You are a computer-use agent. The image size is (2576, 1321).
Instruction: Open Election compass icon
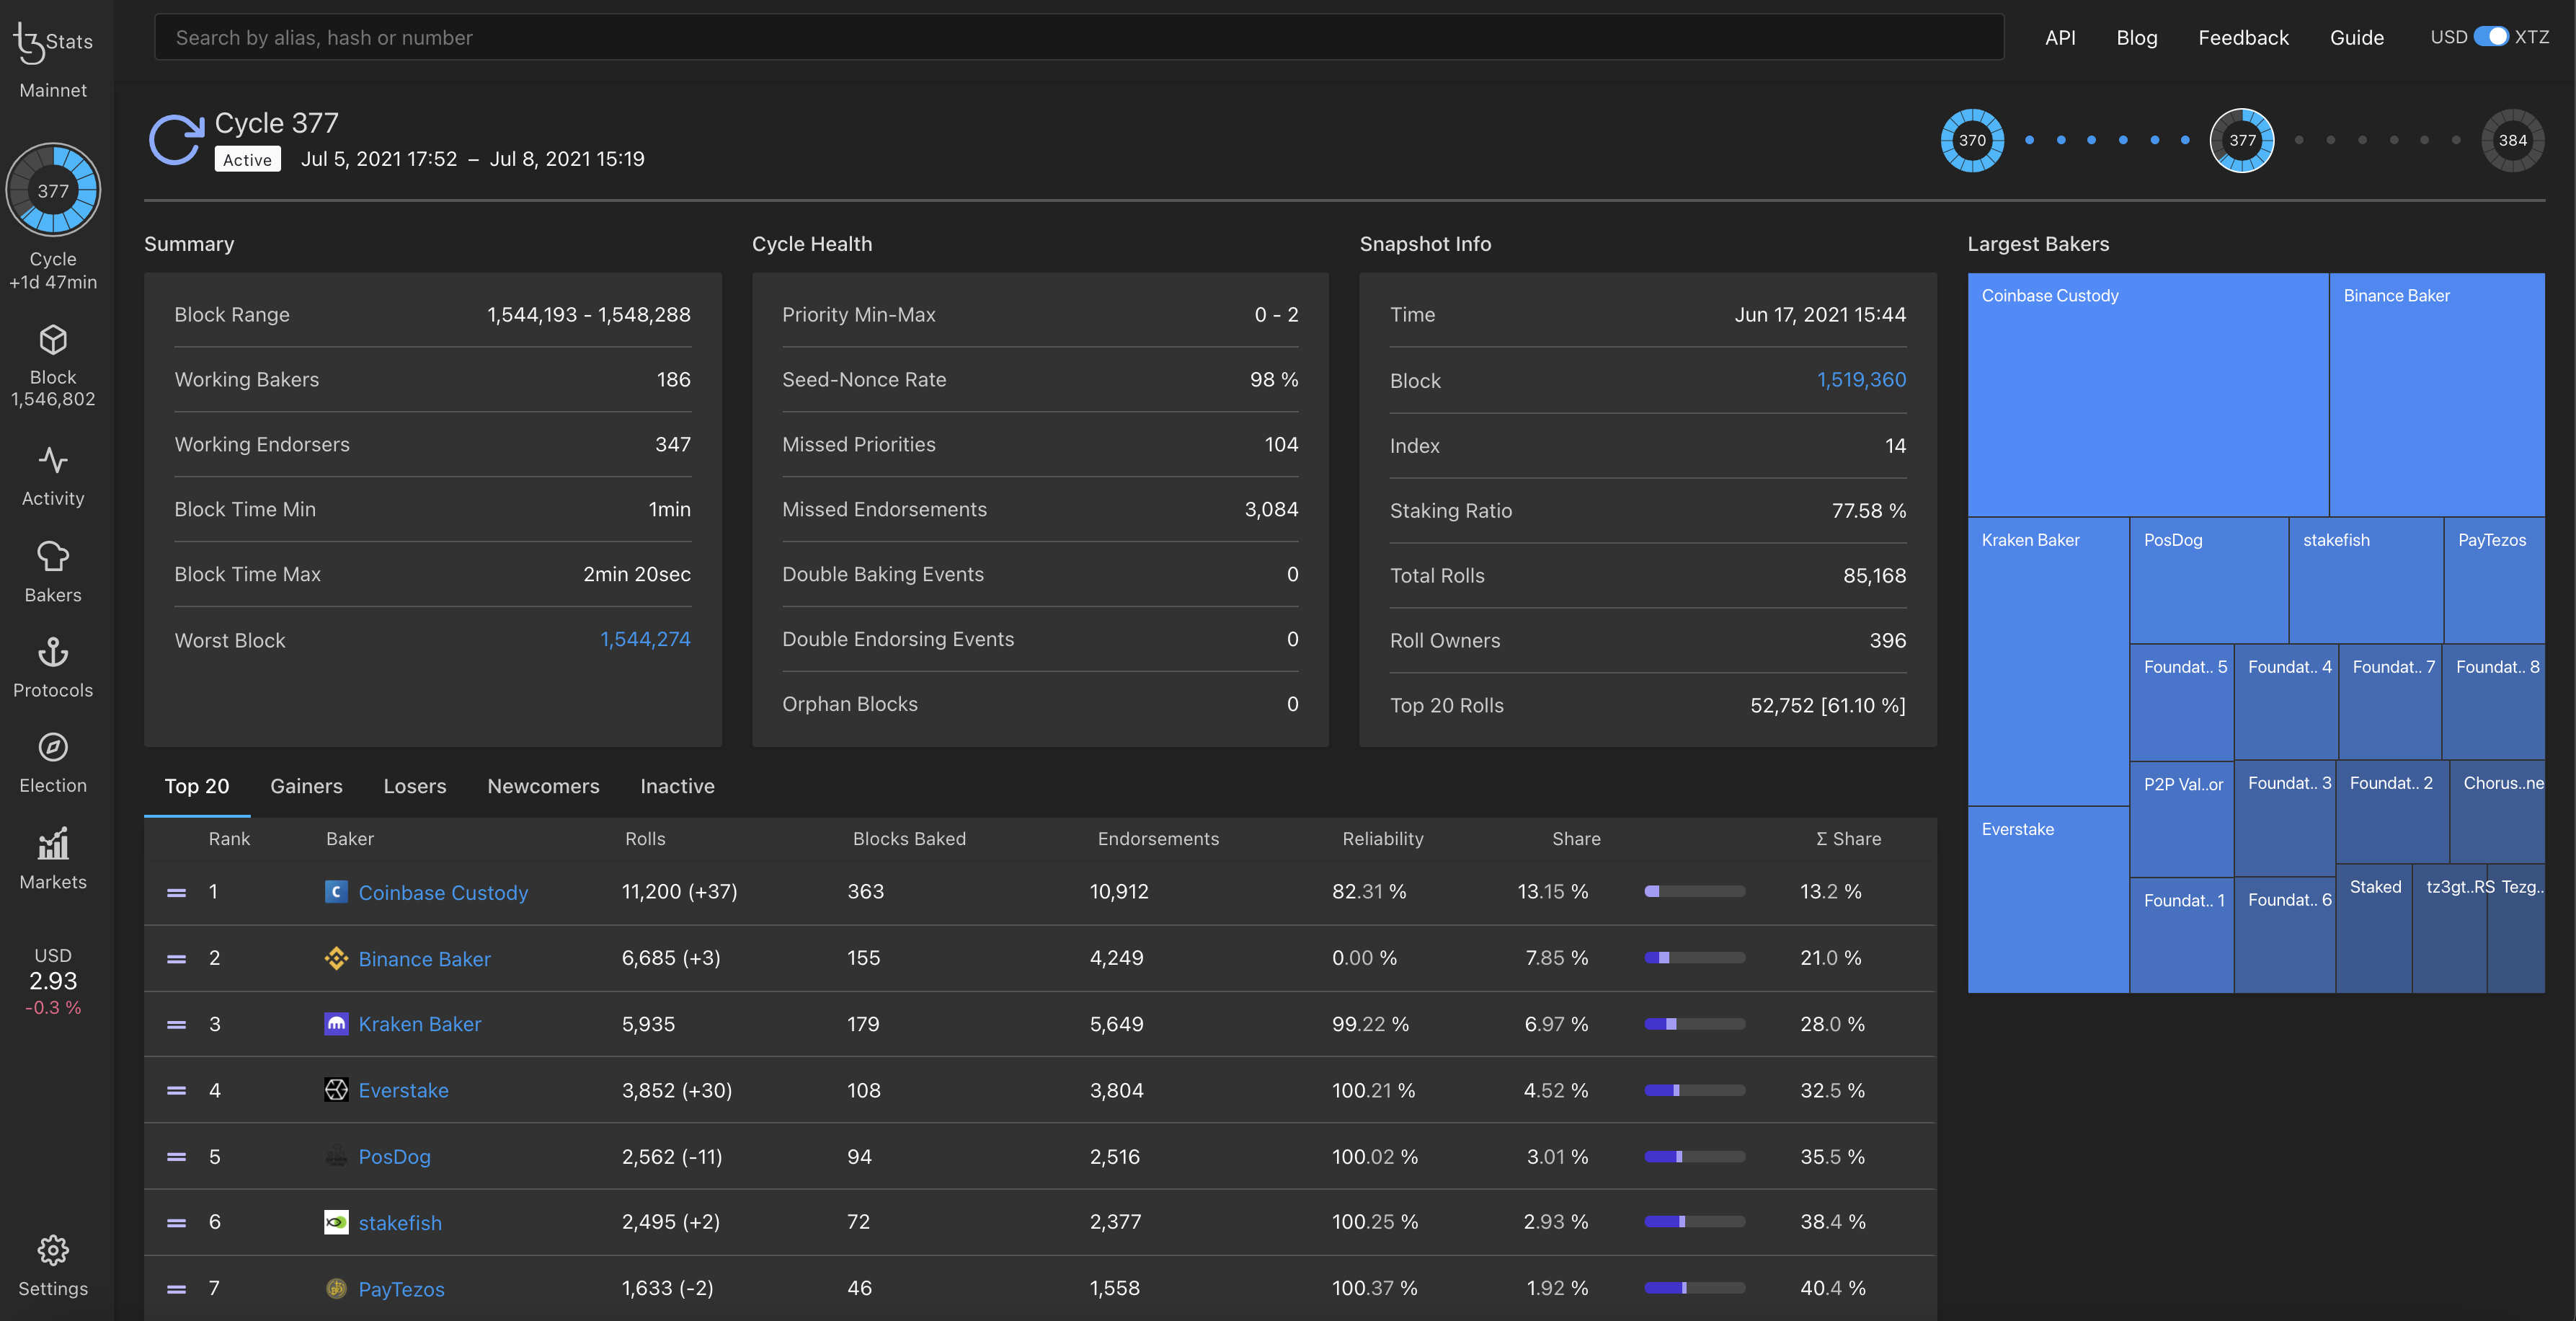pyautogui.click(x=53, y=748)
